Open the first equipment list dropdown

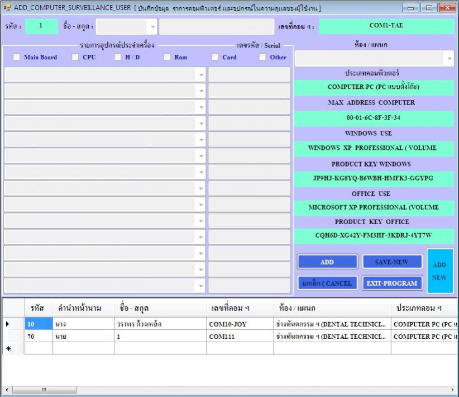(x=200, y=75)
